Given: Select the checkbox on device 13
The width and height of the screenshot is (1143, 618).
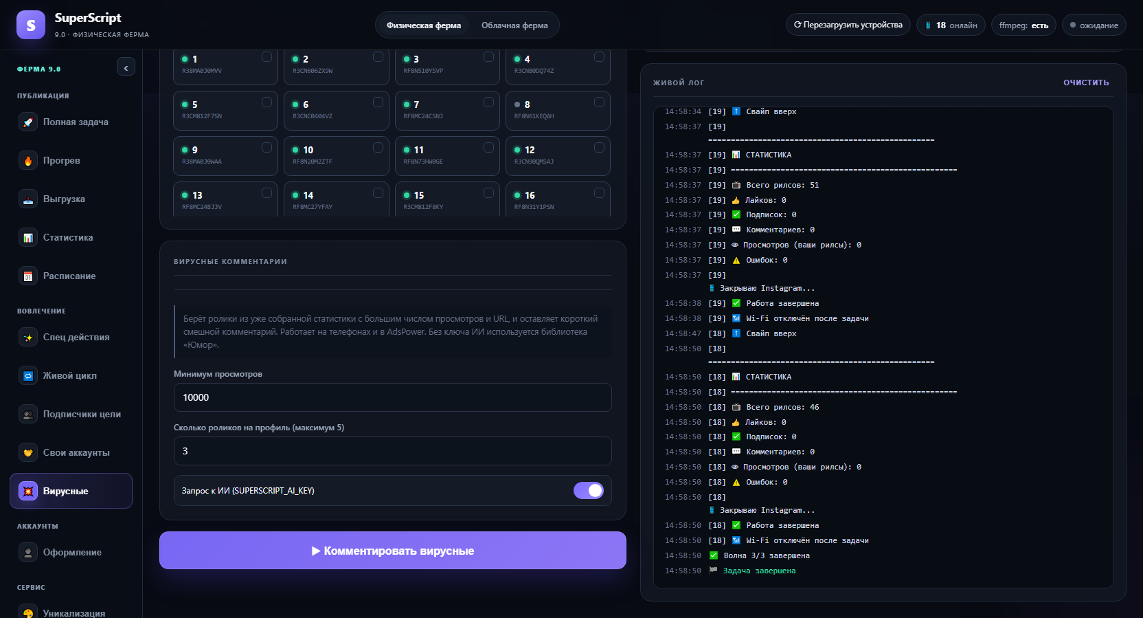Looking at the screenshot, I should click(x=267, y=193).
